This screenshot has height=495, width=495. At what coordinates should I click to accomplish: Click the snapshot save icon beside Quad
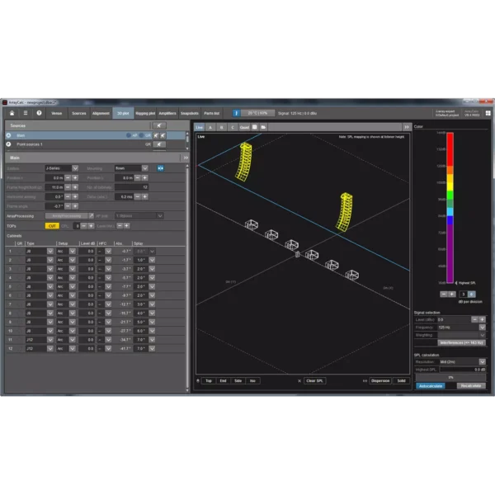254,127
